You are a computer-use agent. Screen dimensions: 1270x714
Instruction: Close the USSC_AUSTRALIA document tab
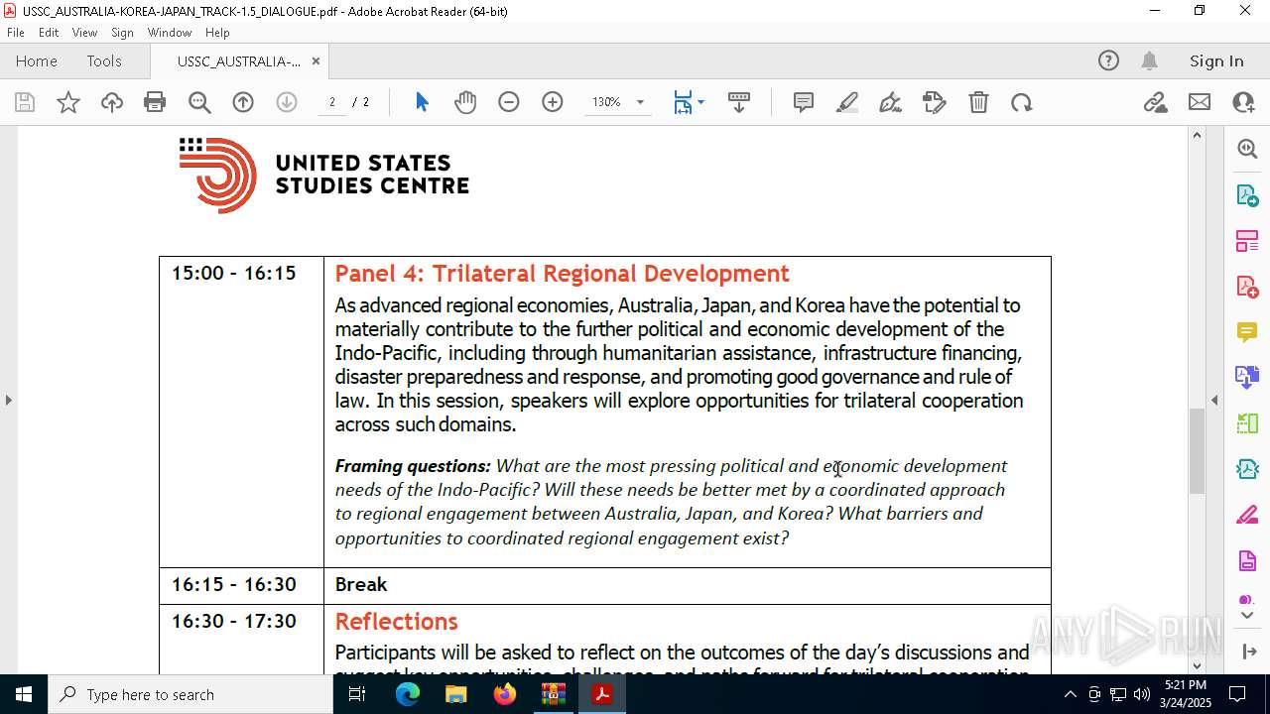coord(316,60)
